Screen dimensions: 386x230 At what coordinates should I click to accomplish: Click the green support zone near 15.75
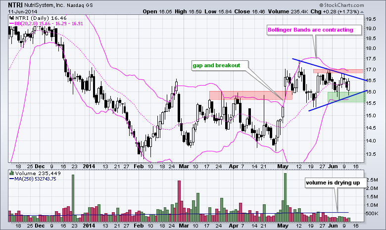click(346, 97)
